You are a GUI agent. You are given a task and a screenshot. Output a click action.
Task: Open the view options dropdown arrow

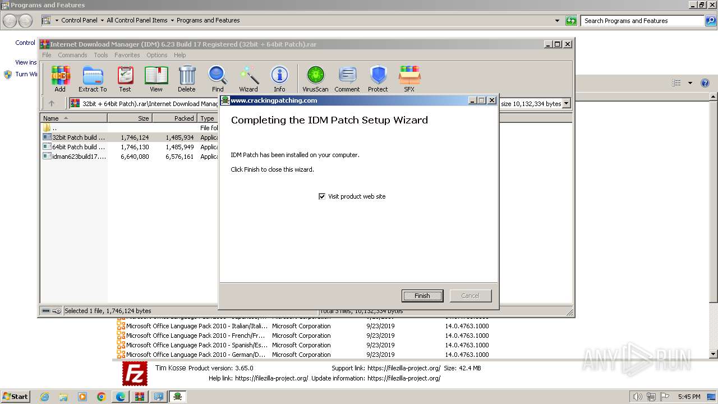[690, 83]
